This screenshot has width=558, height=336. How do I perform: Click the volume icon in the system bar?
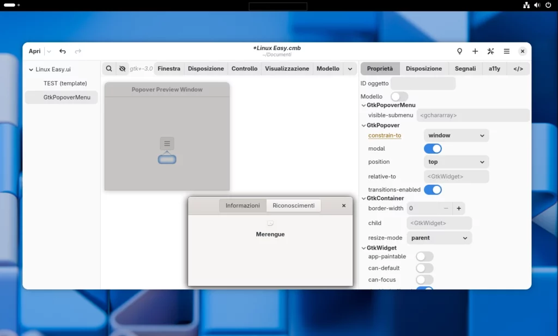[536, 5]
